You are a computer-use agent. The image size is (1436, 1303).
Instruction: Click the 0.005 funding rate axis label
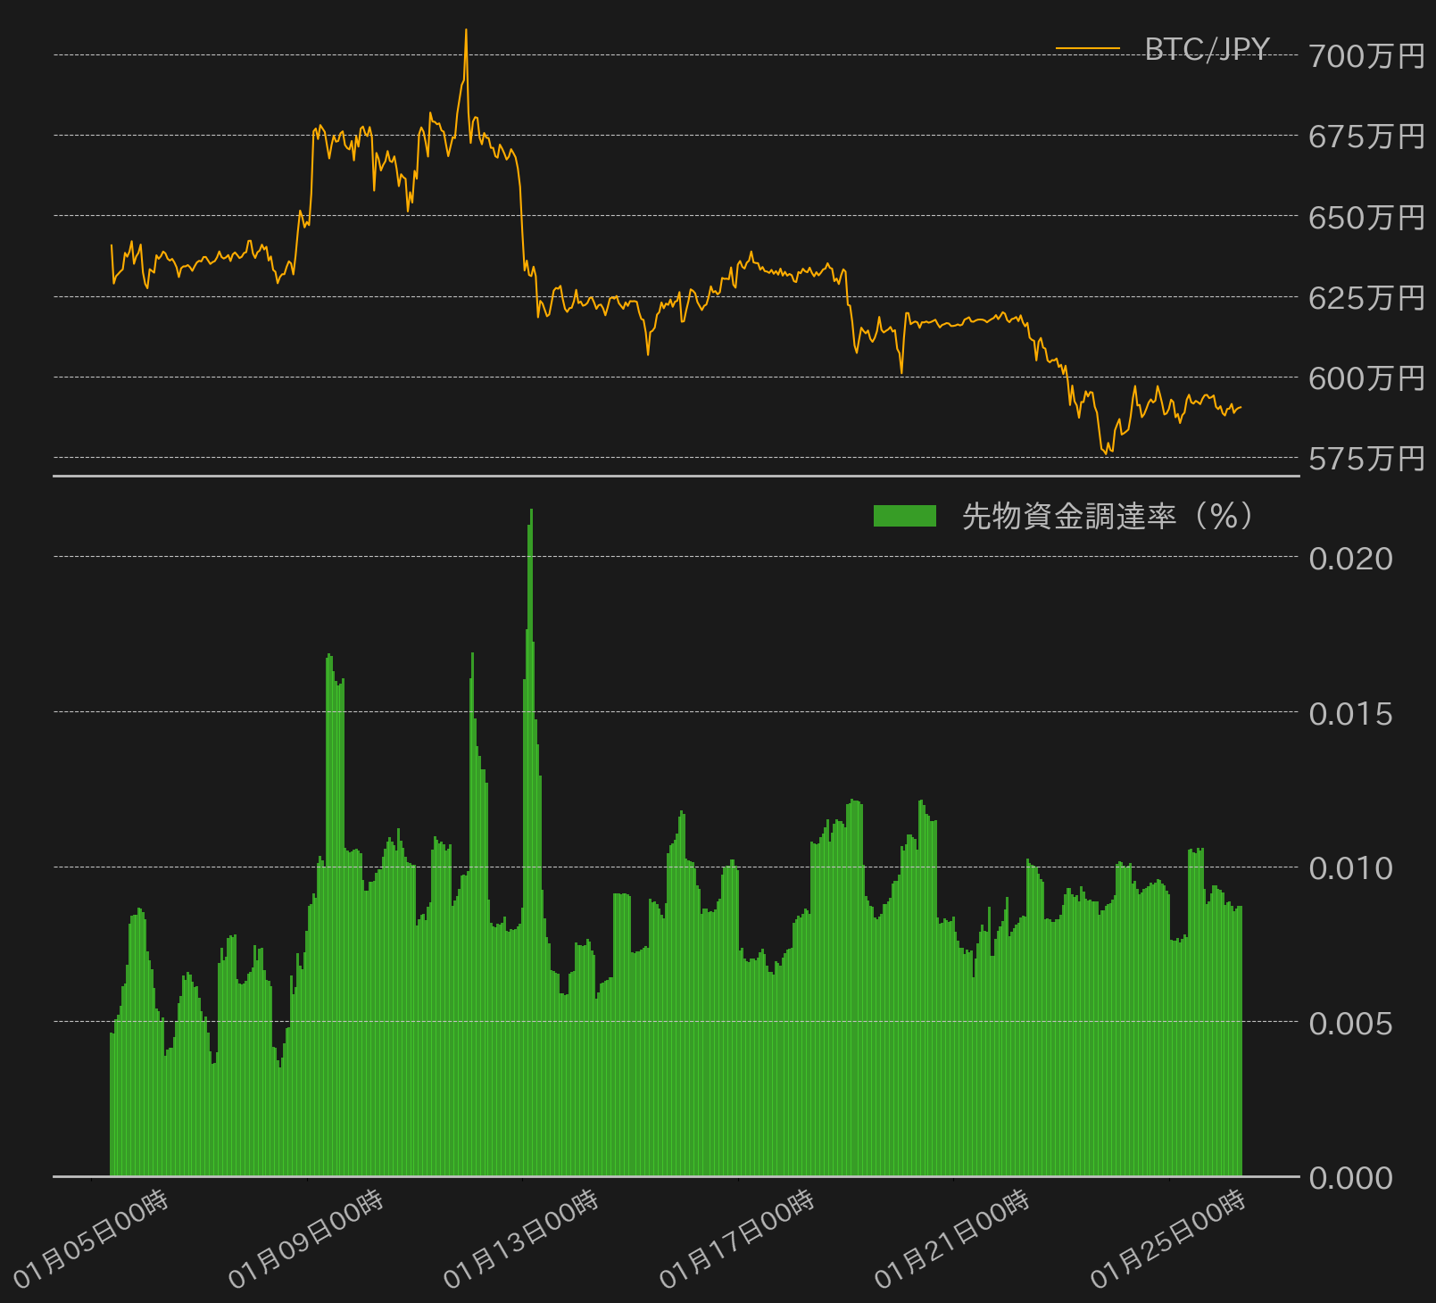tap(1350, 1024)
